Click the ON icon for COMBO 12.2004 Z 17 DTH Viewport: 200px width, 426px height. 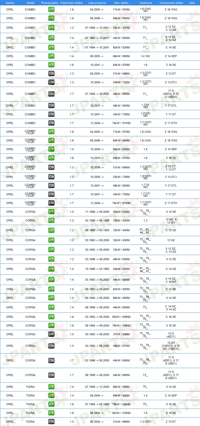pyautogui.click(x=51, y=123)
